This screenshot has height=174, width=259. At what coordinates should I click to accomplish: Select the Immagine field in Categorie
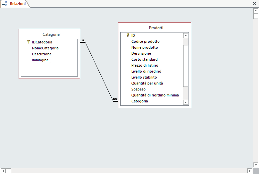tap(40, 60)
